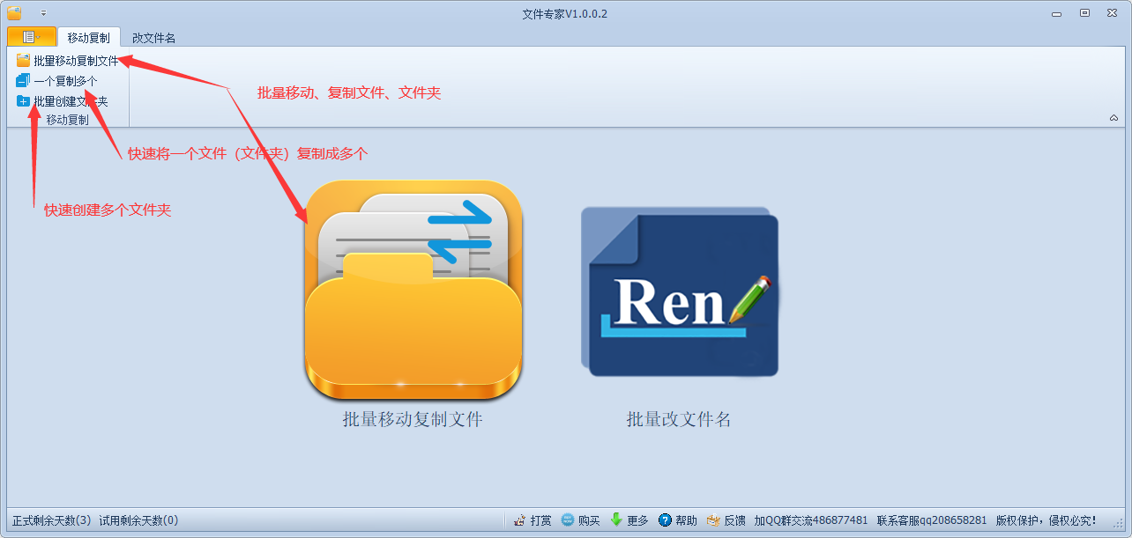Click the 加QQ群交流486877481 link
The width and height of the screenshot is (1132, 538).
click(811, 520)
